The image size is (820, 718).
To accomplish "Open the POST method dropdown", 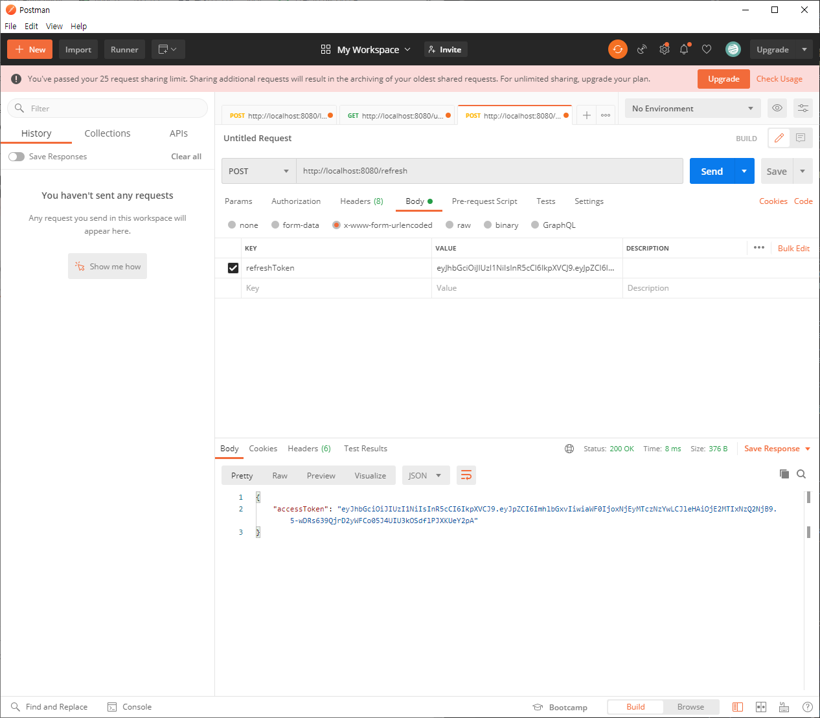I will coord(258,171).
